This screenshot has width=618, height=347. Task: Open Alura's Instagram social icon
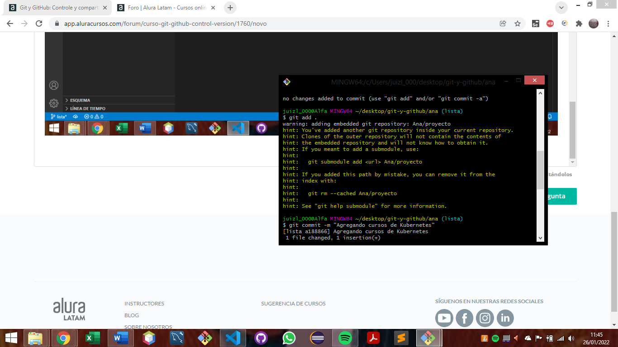[485, 318]
